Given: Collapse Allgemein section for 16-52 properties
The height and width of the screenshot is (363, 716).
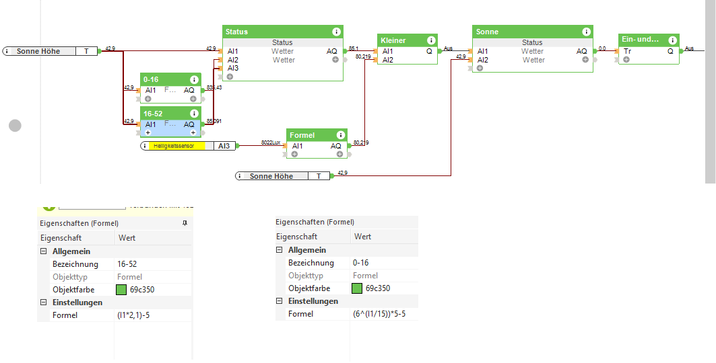Looking at the screenshot, I should (x=43, y=251).
